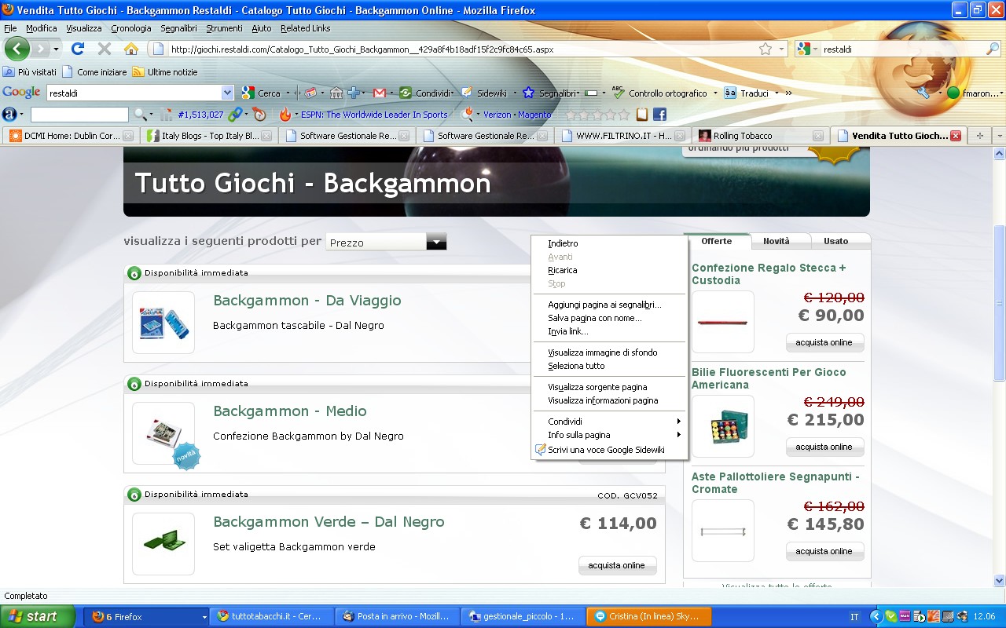Viewport: 1006px width, 628px height.
Task: Click acquista online for Confezione Regalo Stecca
Action: [x=824, y=342]
